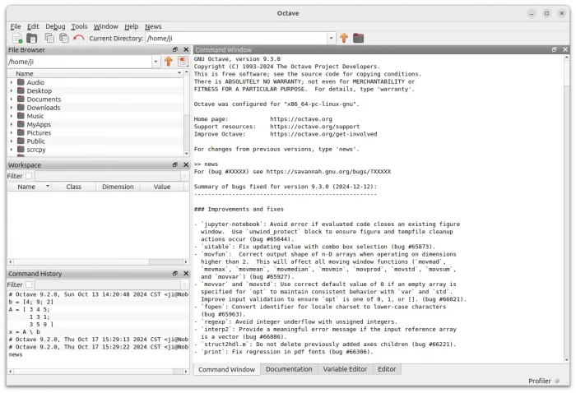Viewport: 576px width, 393px height.
Task: Click the Command History horizontal scrollbar
Action: pyautogui.click(x=98, y=372)
